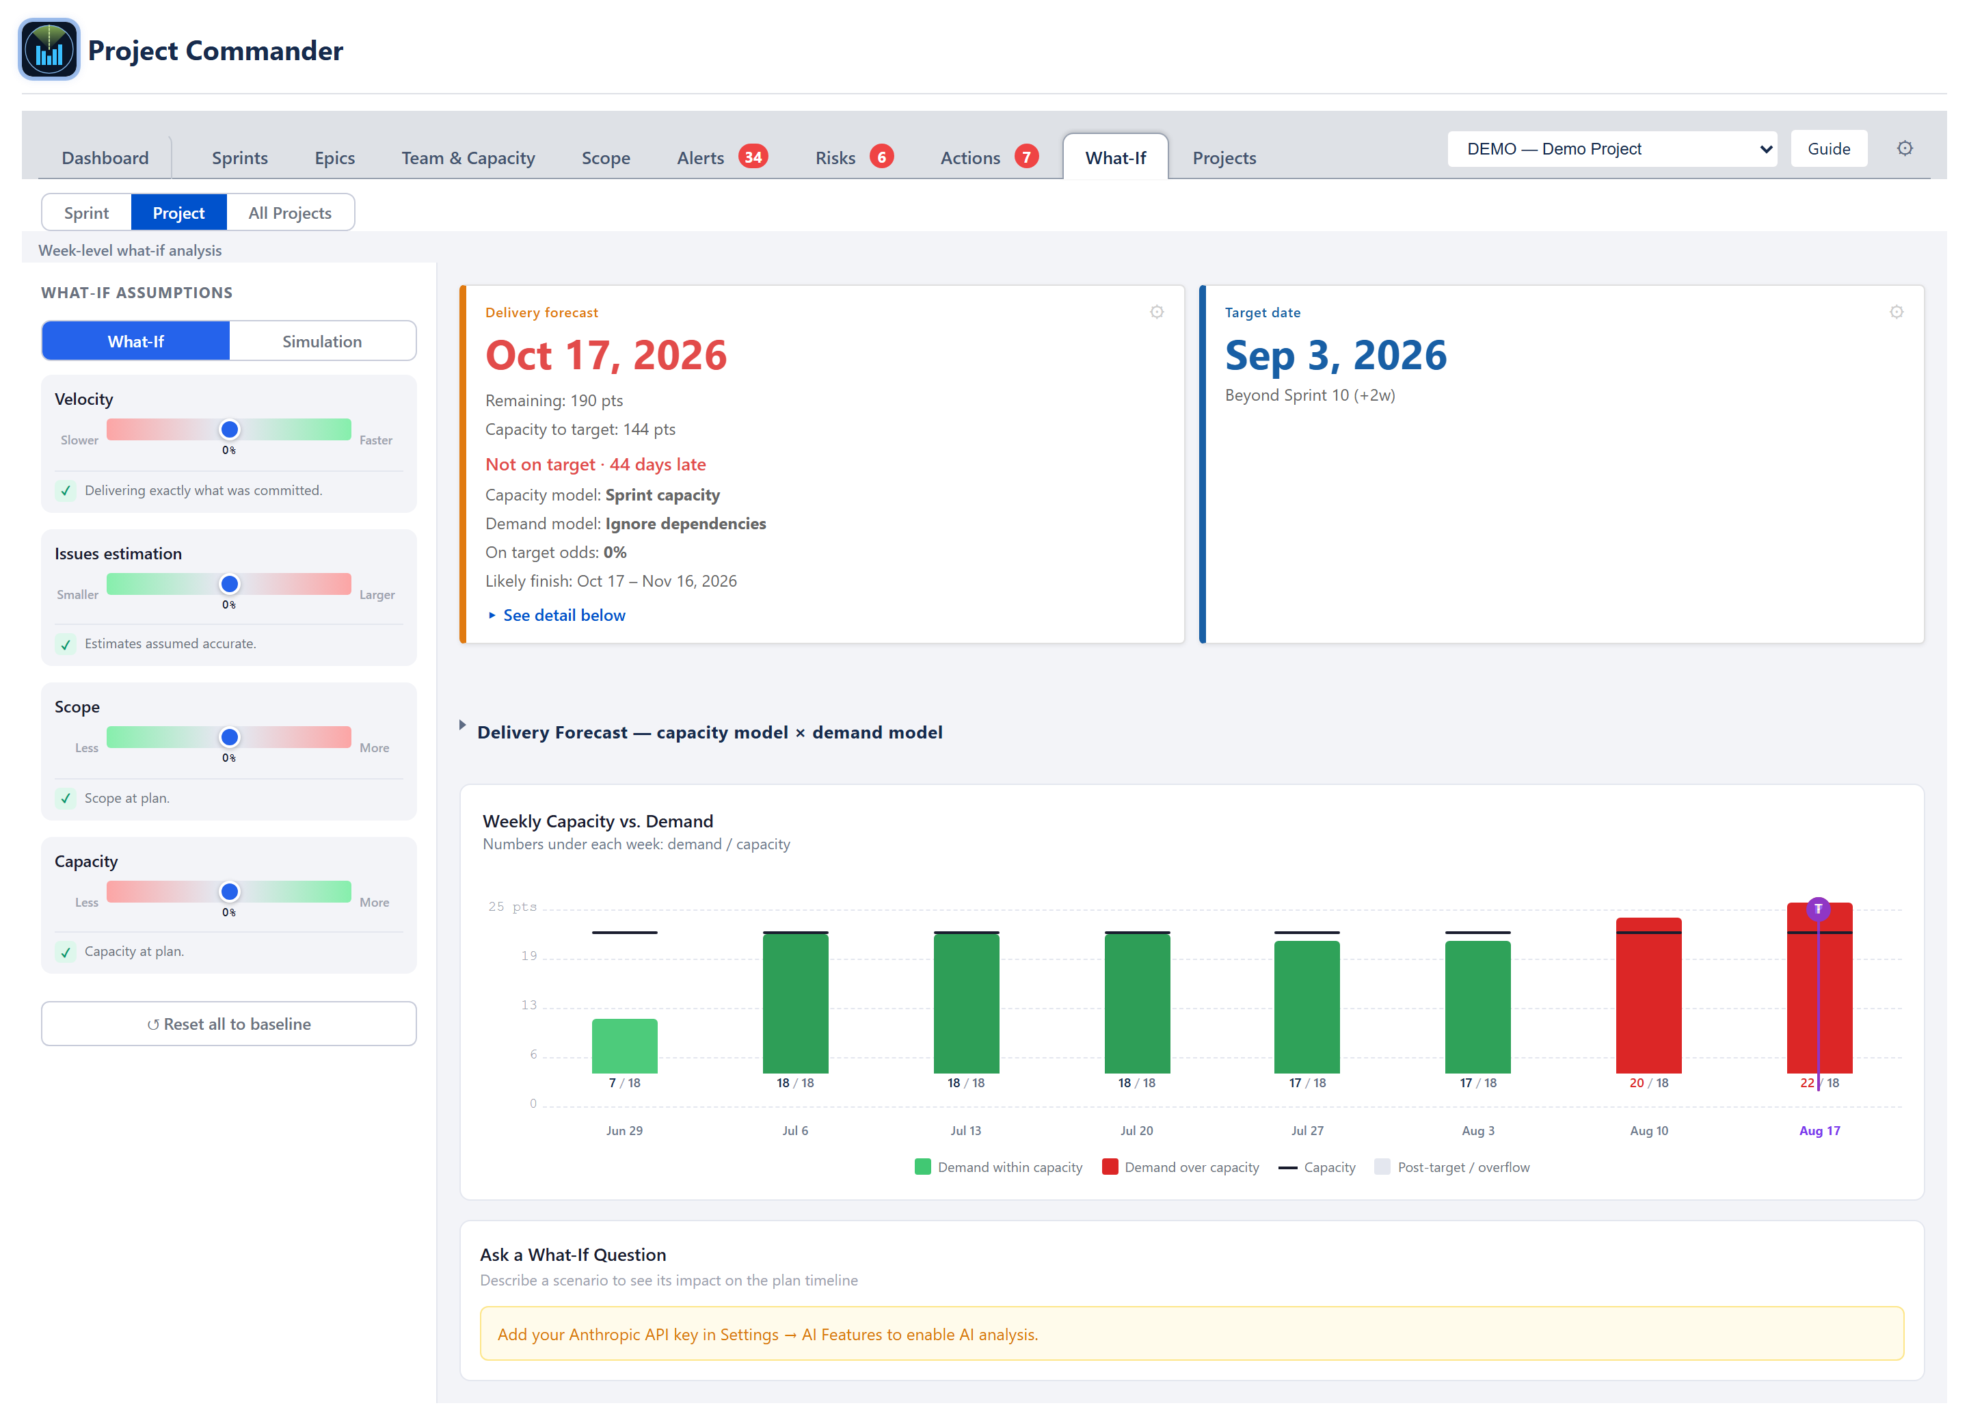Click the Jul 6 demand bar
Viewport: 1969px width, 1425px height.
point(795,1003)
